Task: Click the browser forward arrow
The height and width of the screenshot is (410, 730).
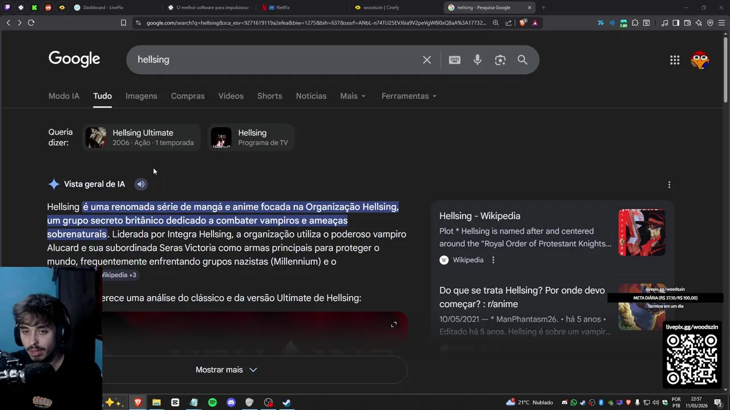Action: click(19, 23)
